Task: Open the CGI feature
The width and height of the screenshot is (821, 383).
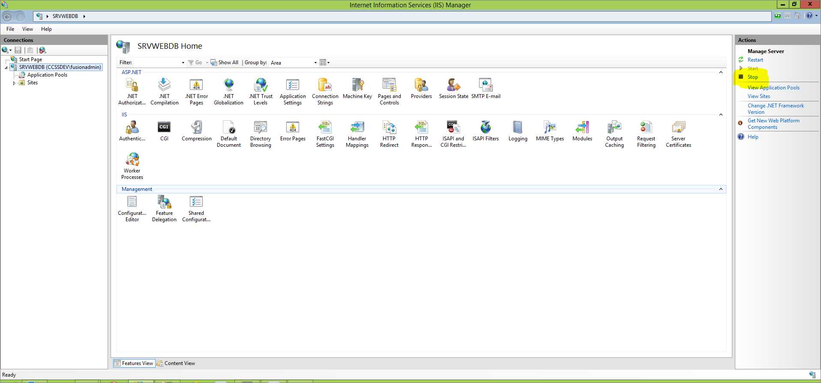Action: [x=165, y=131]
